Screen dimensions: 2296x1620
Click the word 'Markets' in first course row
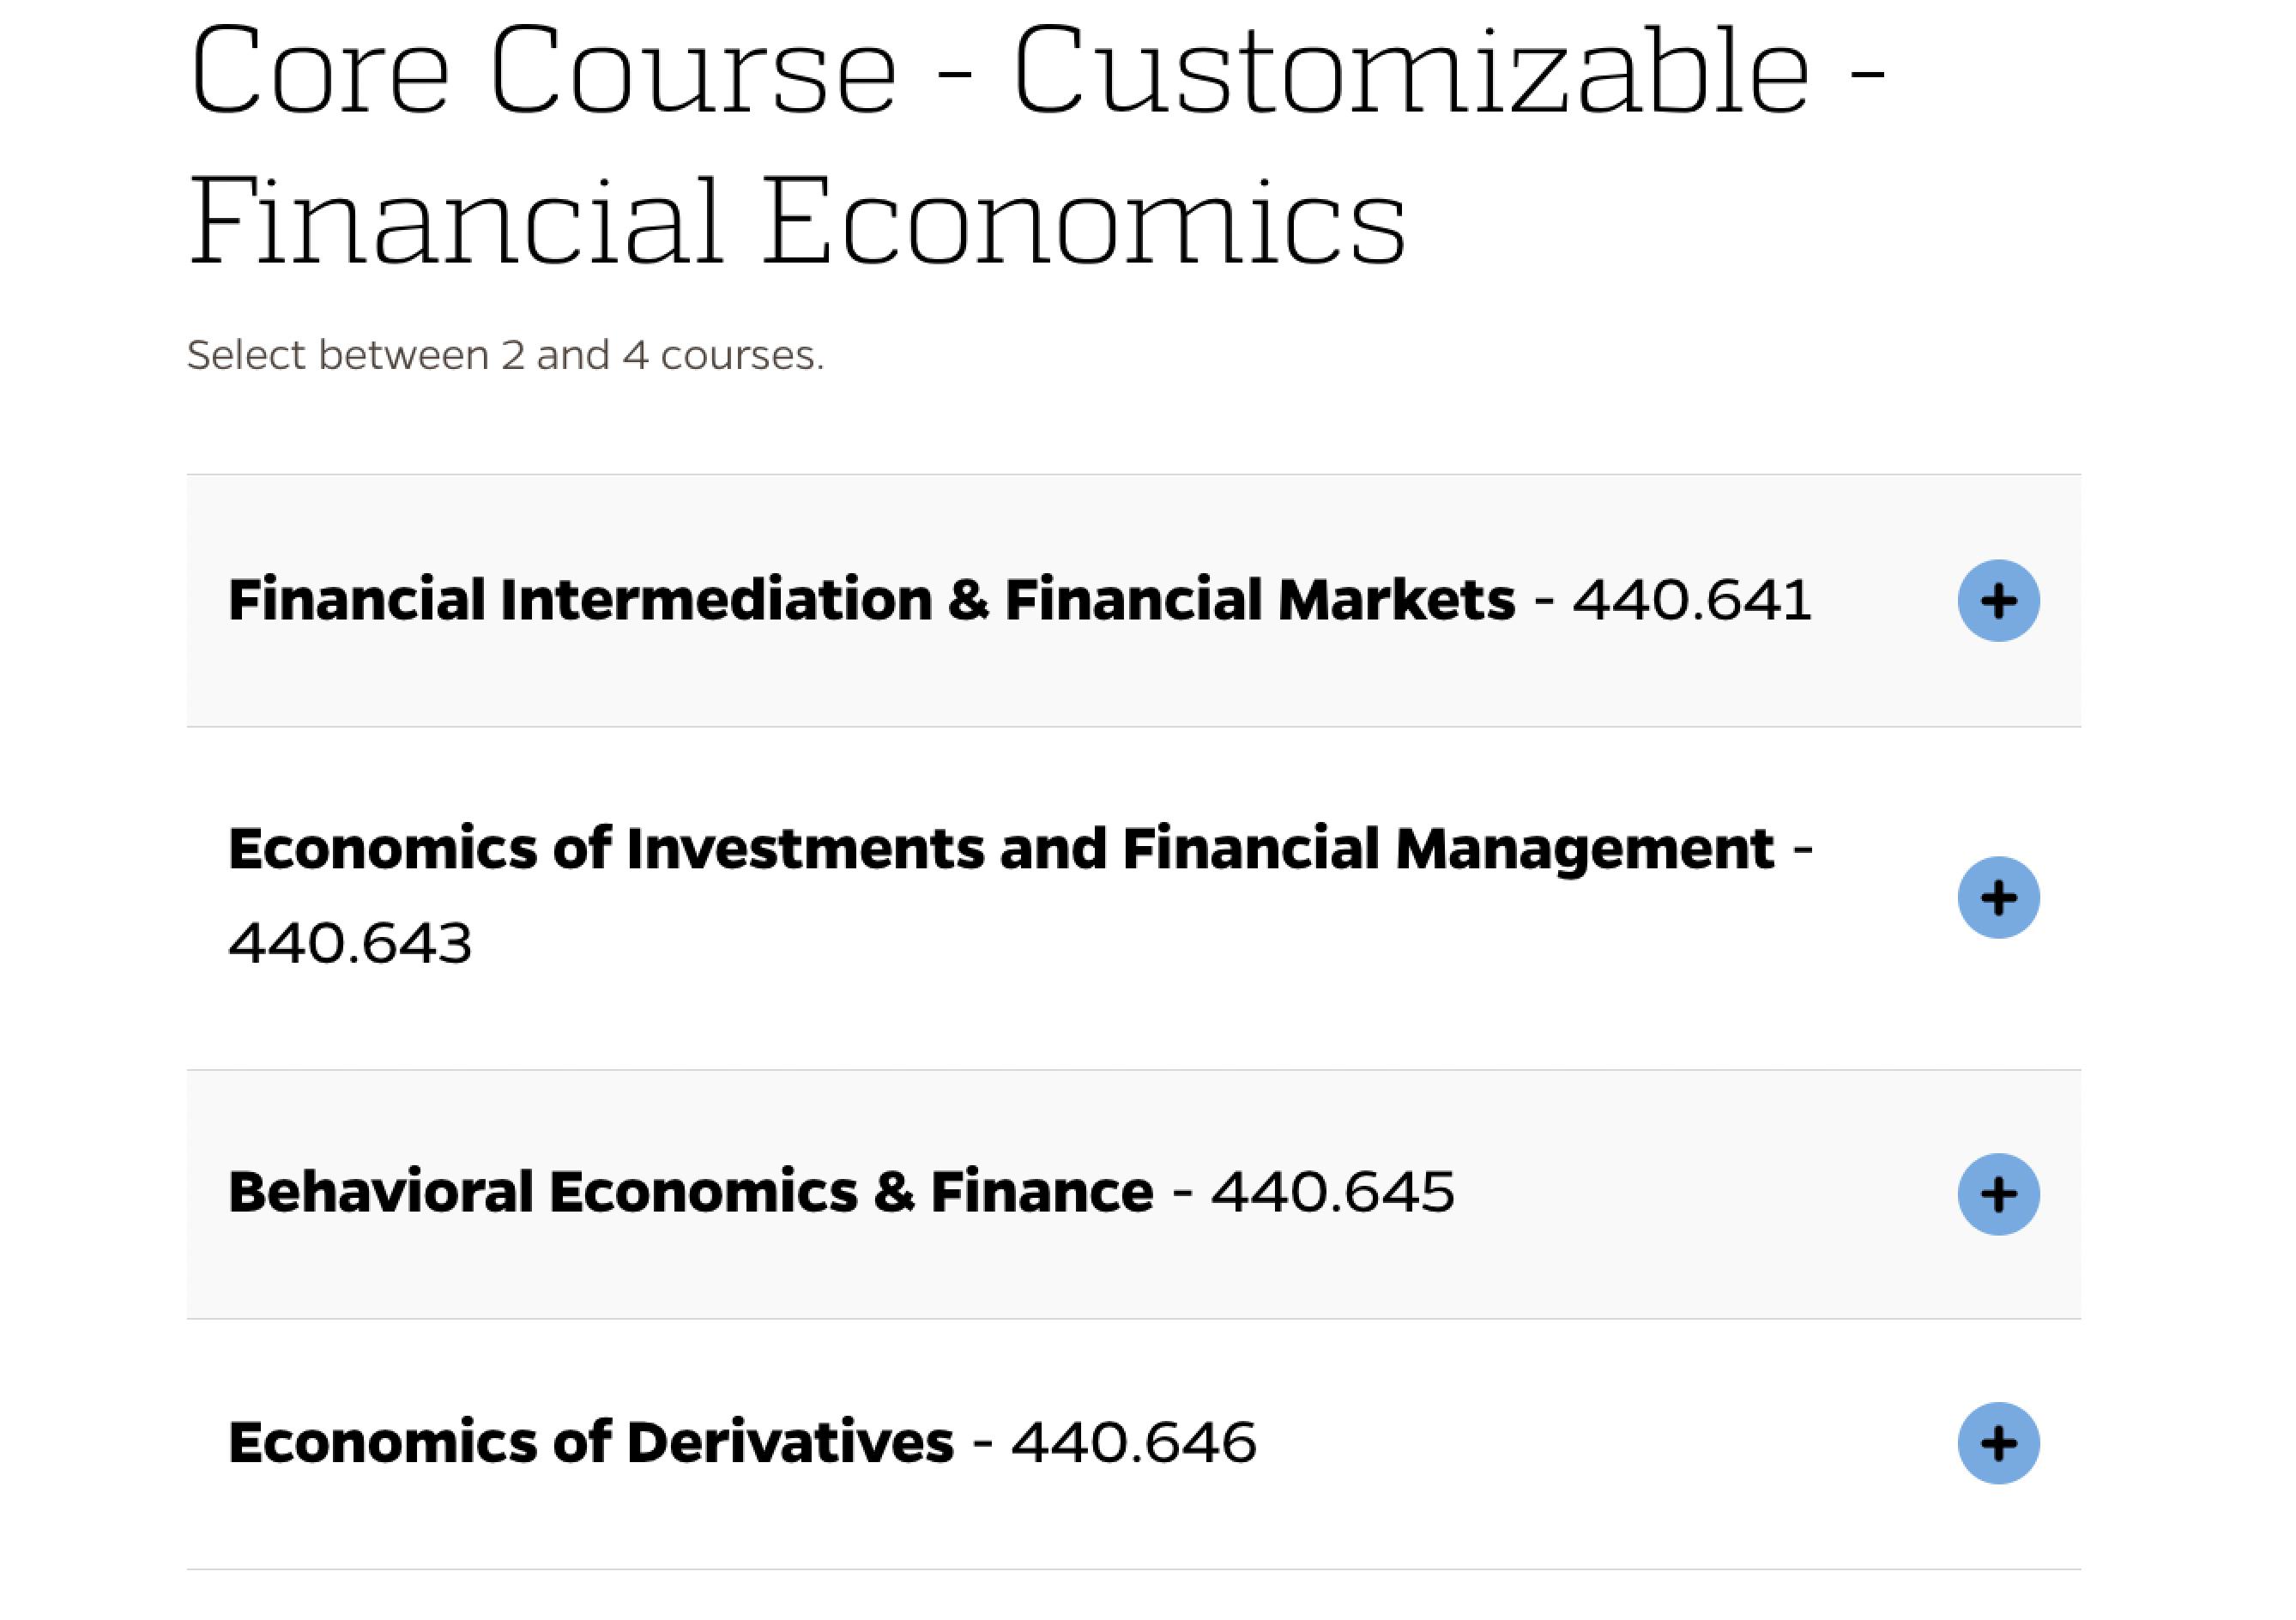click(1396, 600)
